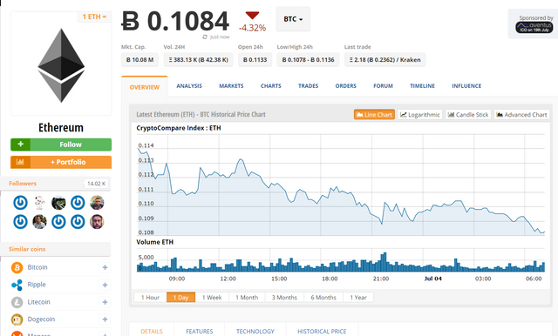Click the 'Volume ETH' chart label
This screenshot has height=336, width=558.
[x=155, y=242]
